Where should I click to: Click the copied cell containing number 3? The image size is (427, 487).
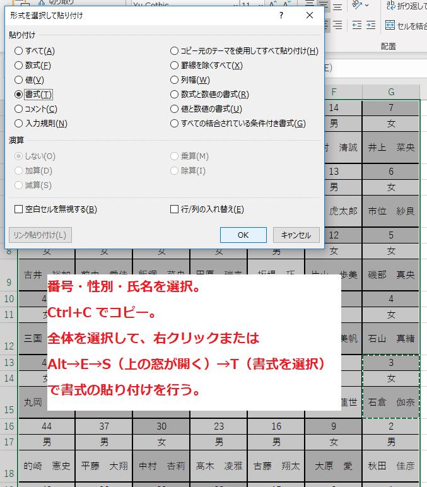[x=391, y=363]
